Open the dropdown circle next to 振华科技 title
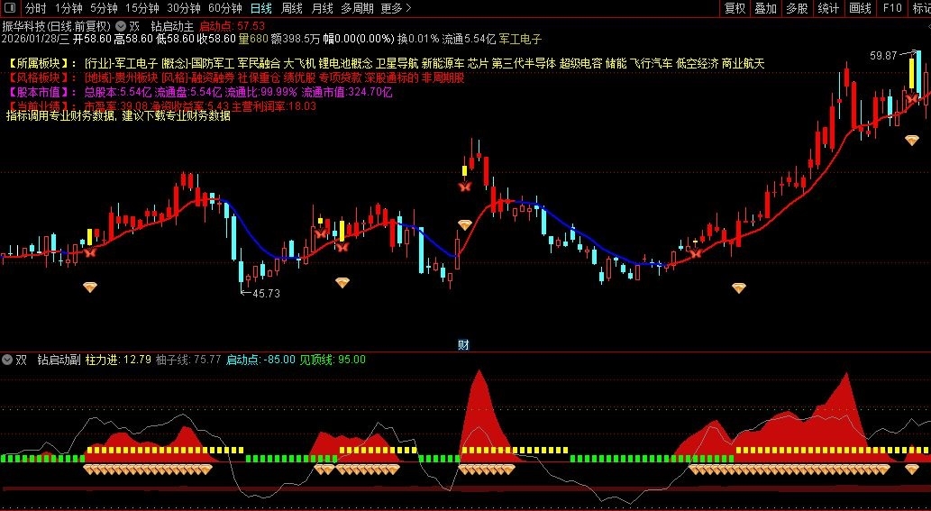 (121, 26)
